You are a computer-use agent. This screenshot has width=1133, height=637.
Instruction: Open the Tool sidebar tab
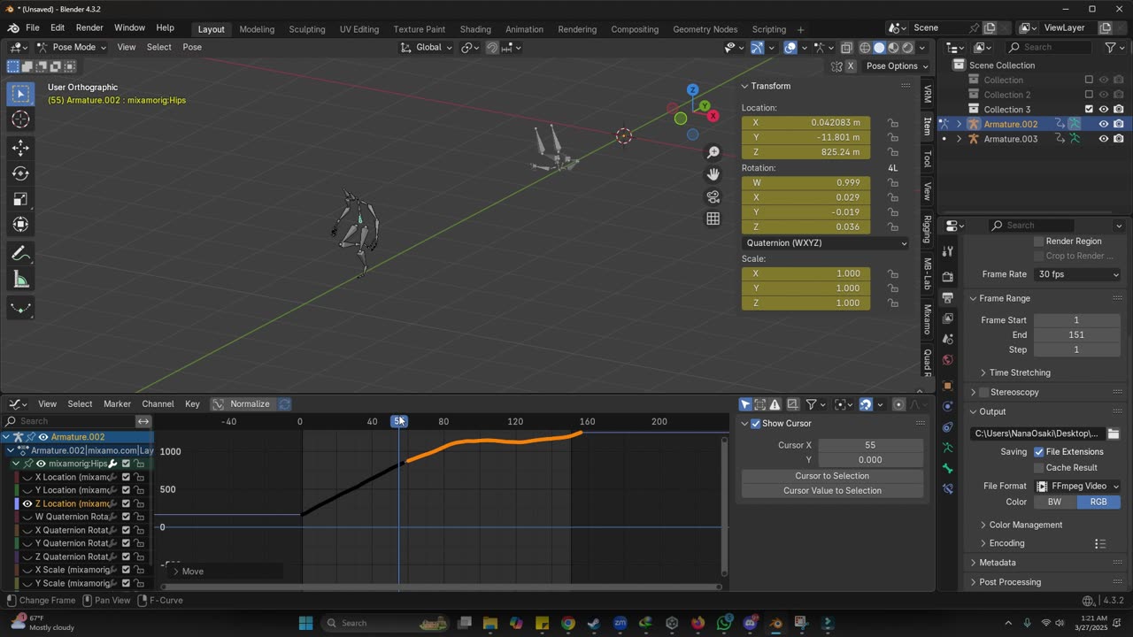(x=927, y=158)
